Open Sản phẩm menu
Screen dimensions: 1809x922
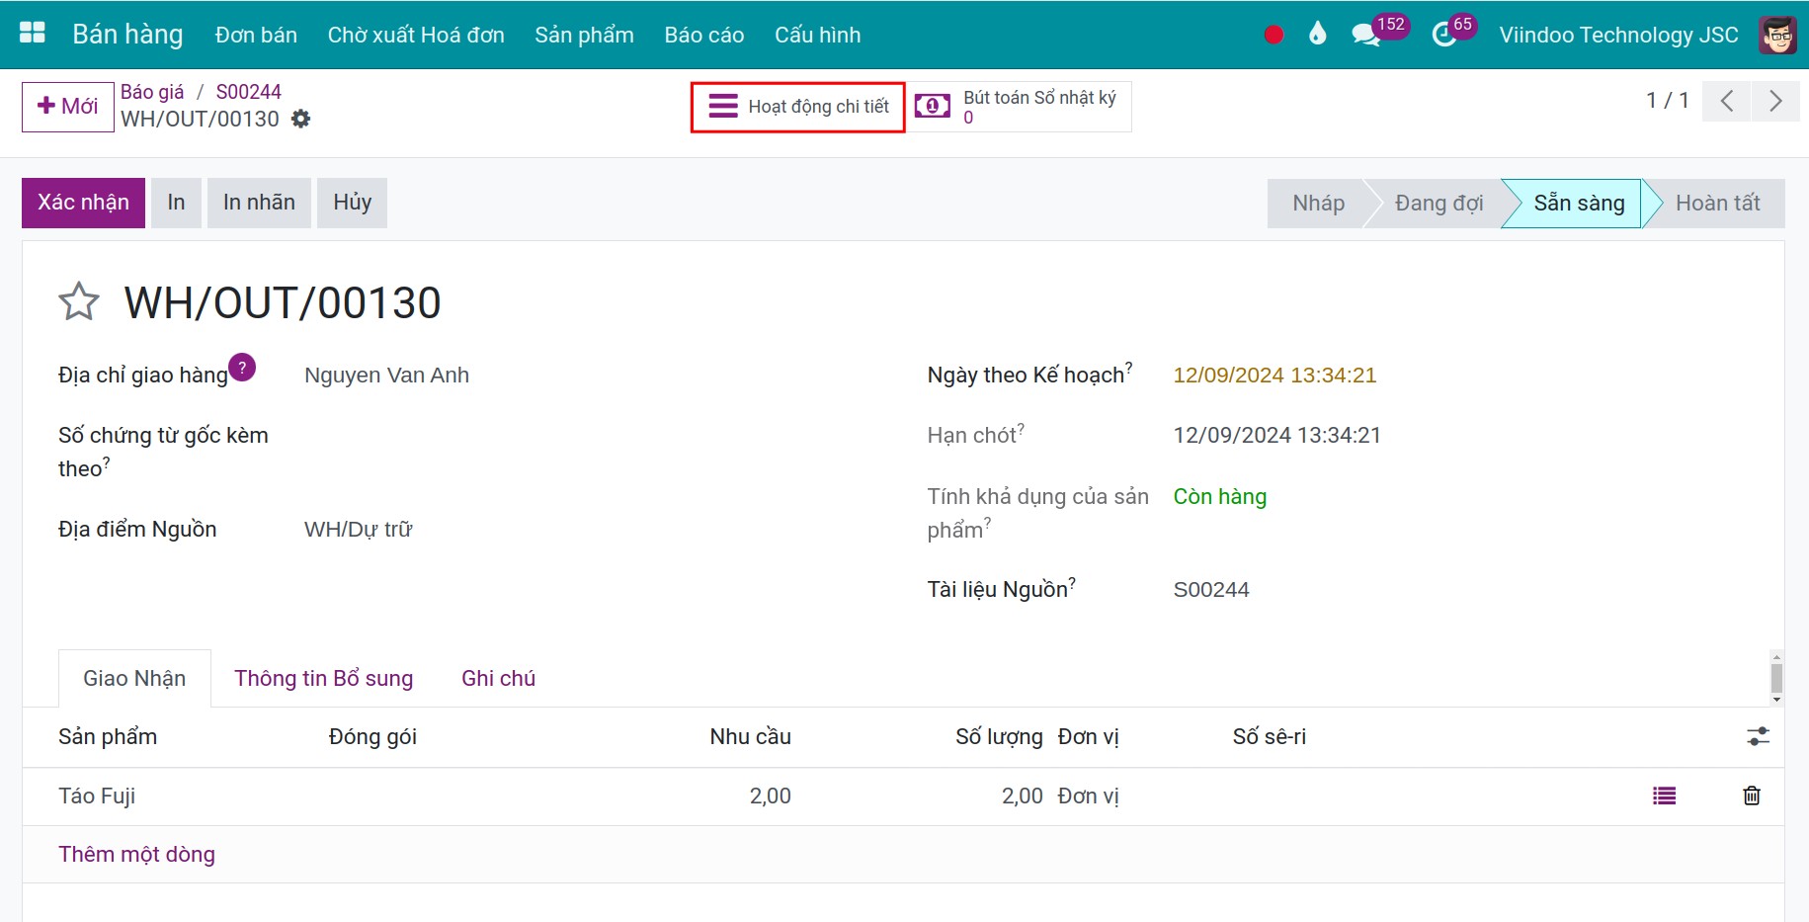[x=584, y=35]
